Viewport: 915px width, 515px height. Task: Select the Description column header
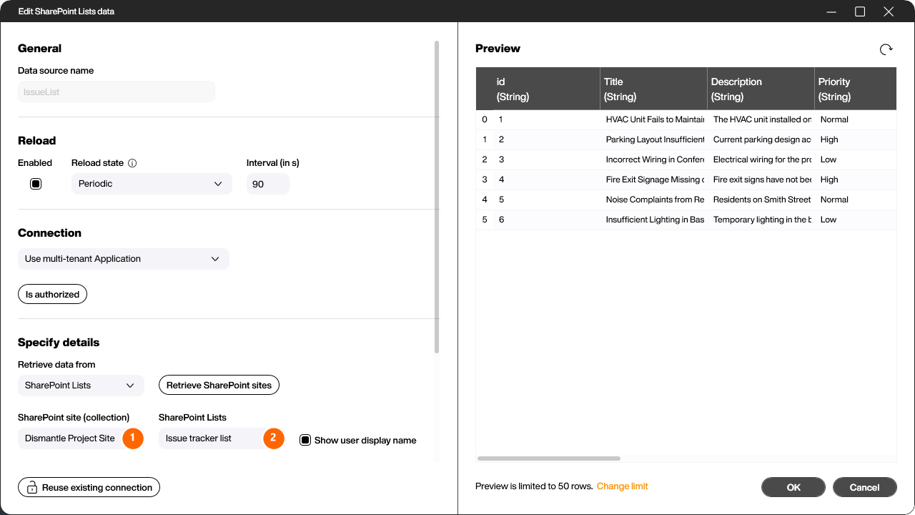761,89
